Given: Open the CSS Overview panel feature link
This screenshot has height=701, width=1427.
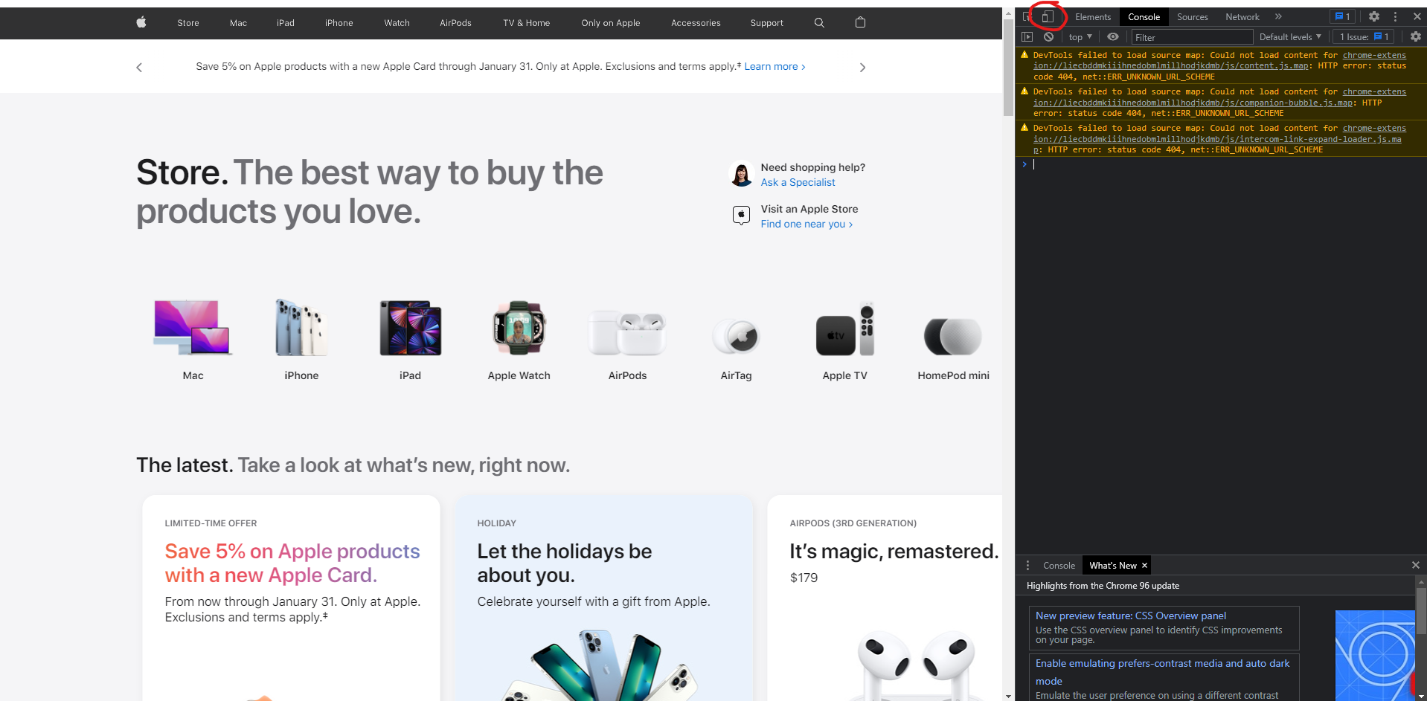Looking at the screenshot, I should pos(1131,616).
